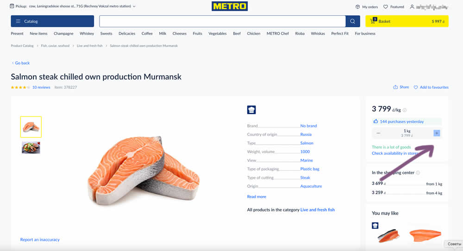
Task: Go back to previous page
Action: (20, 63)
